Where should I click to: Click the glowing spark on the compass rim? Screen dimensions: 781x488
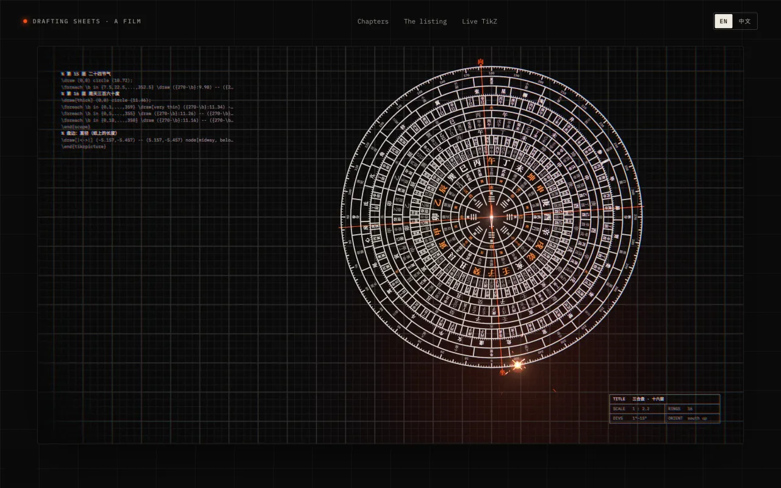[518, 365]
